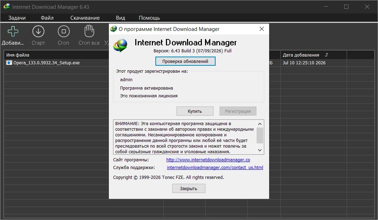378x220 pixels.
Task: Click the Стоп все hand icon
Action: coord(89,32)
